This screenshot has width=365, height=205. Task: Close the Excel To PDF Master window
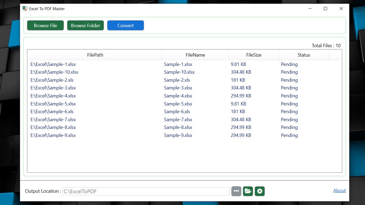[x=341, y=9]
